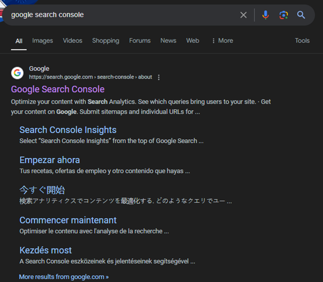Switch to the Images tab
Screen dimensions: 323x282
pos(42,40)
